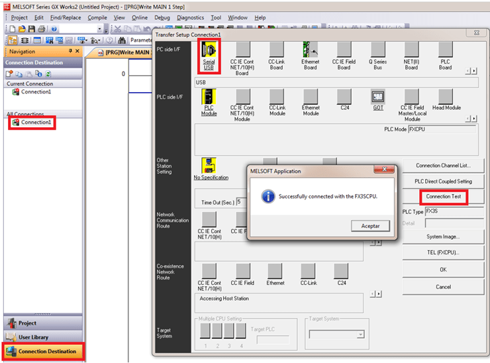This screenshot has width=490, height=363.
Task: Click the connection properties info icon
Action: click(38, 74)
